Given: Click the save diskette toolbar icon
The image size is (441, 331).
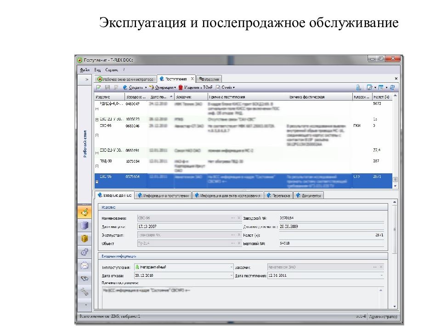Looking at the screenshot, I should (x=107, y=87).
